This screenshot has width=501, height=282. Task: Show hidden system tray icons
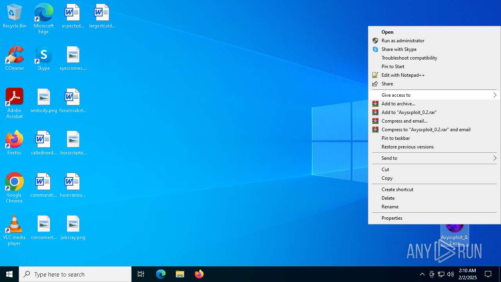pos(422,274)
